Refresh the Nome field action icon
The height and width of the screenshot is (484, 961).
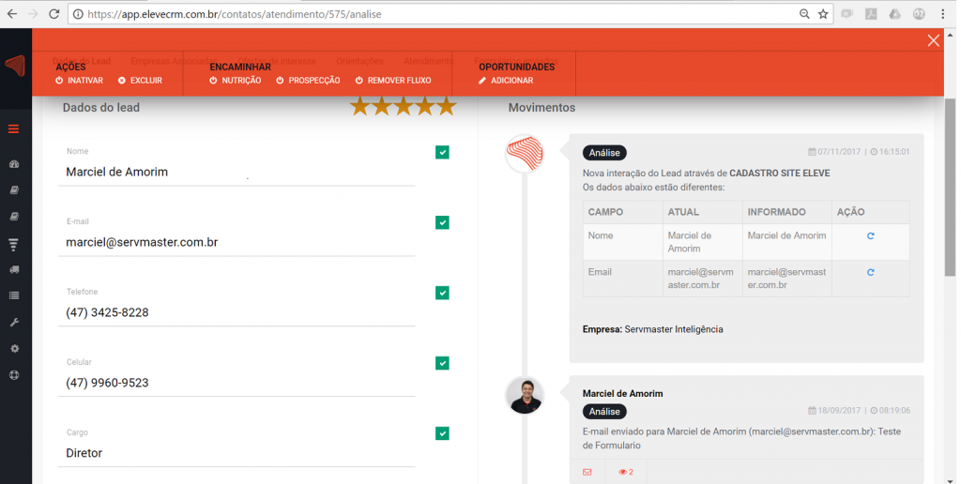pyautogui.click(x=870, y=235)
